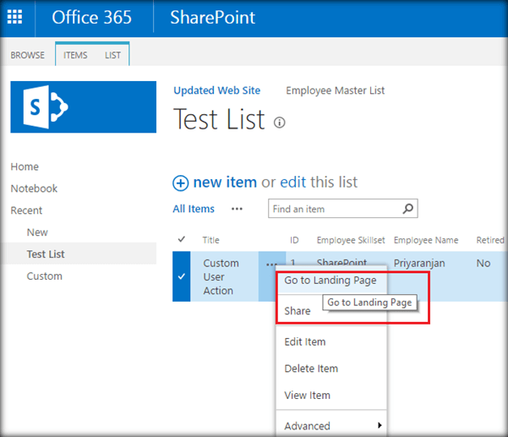Screen dimensions: 508x437
Task: Switch to the BROWSE ribbon tab
Action: coord(27,55)
